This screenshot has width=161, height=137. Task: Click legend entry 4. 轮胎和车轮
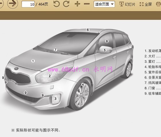pos(153,67)
